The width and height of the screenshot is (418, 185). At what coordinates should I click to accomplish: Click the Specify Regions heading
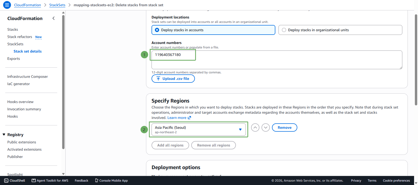pos(170,101)
